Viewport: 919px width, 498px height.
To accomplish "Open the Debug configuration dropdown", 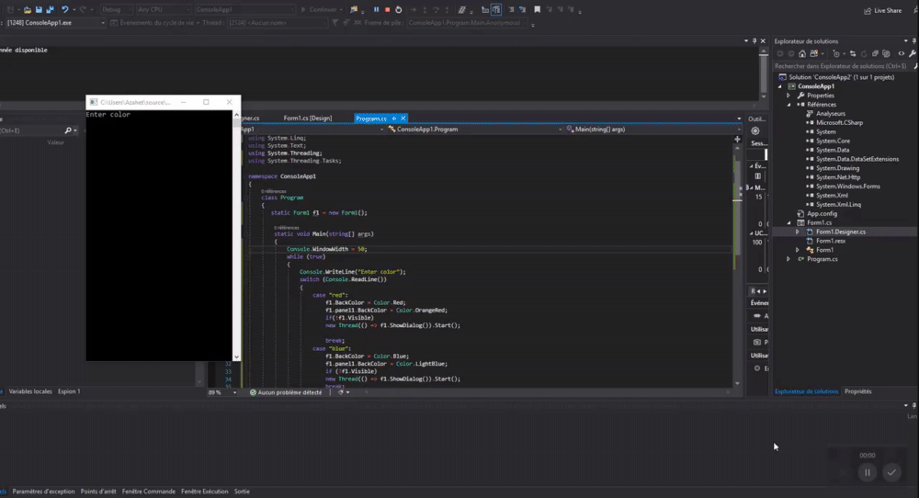I will 116,9.
